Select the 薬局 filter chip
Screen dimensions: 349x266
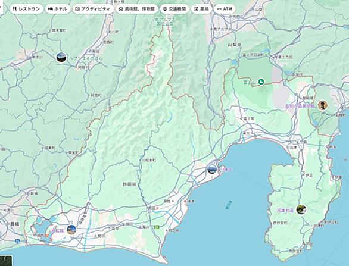tap(201, 9)
